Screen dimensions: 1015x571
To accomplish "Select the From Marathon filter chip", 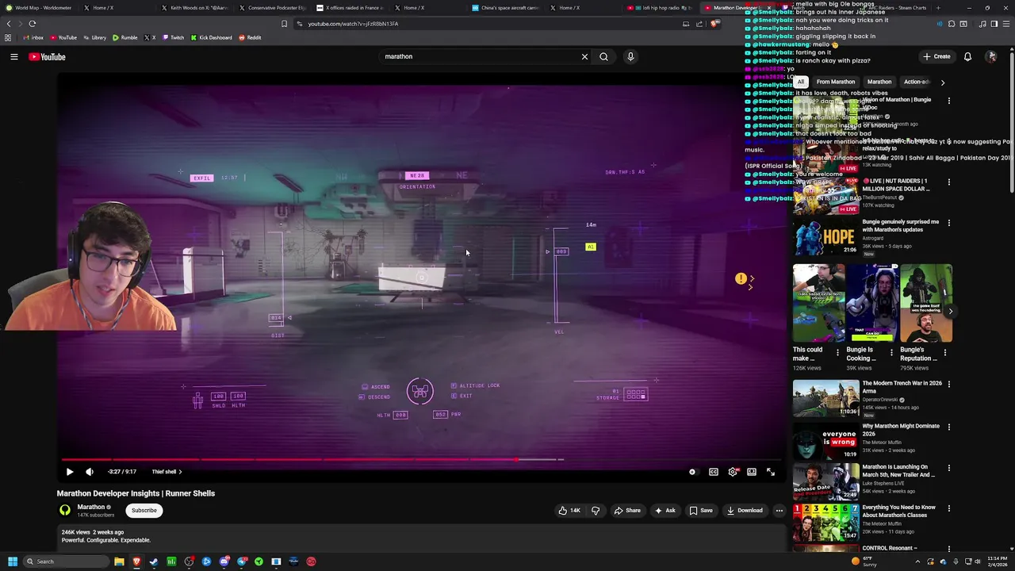I will tap(836, 82).
